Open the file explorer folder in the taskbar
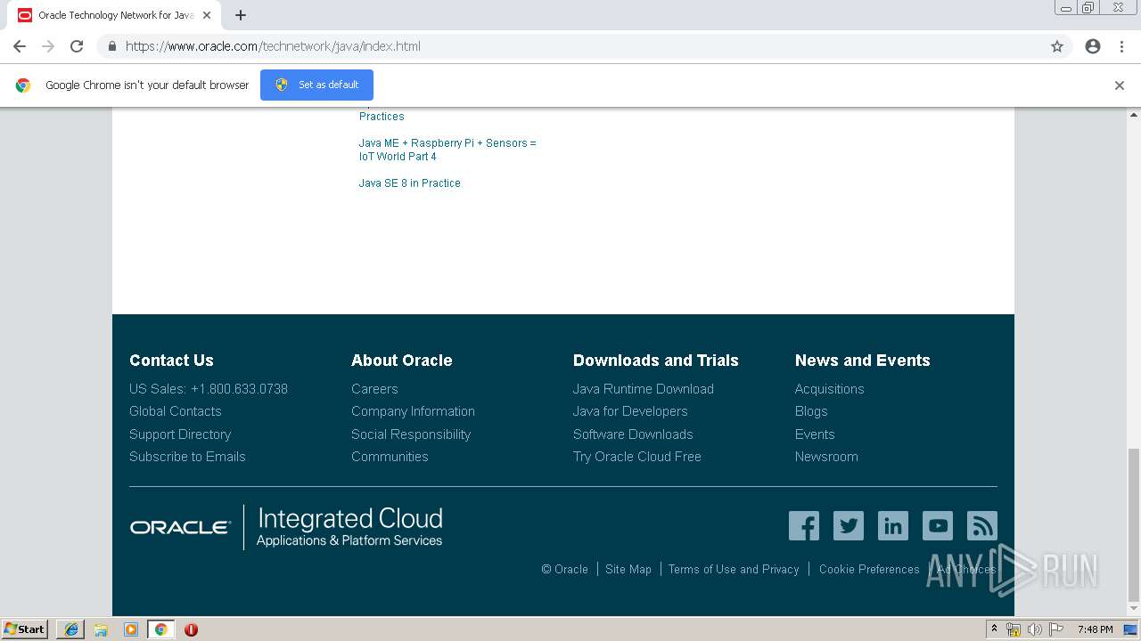The image size is (1141, 641). (101, 629)
